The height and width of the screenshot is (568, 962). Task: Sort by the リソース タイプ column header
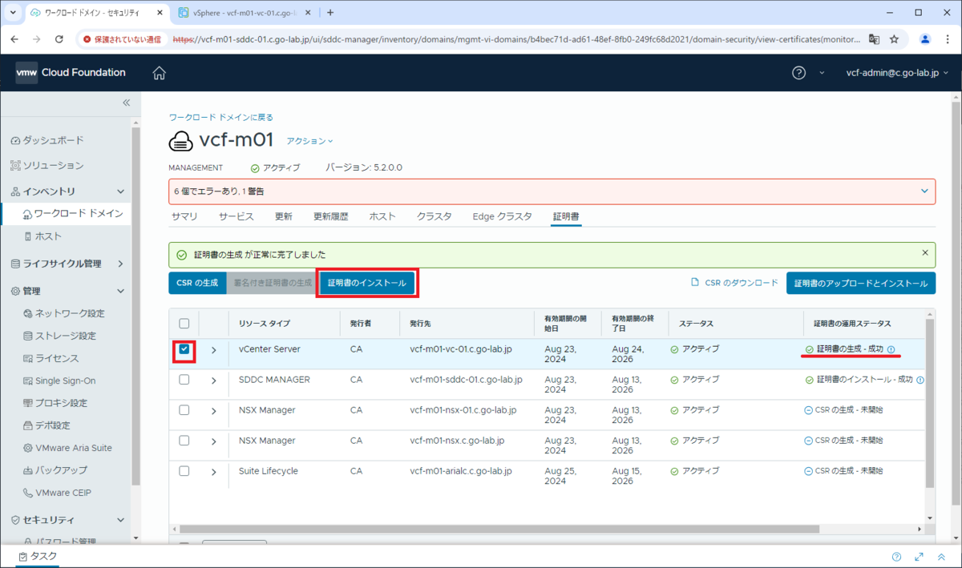click(264, 324)
